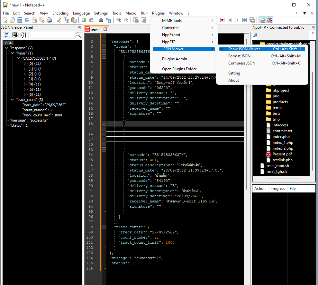Close the NppFTP panel

pos(313,27)
